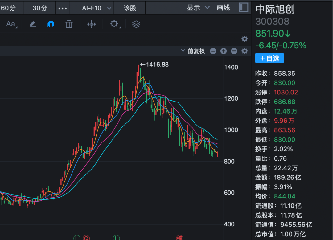Open the drawing toolbar gear settings
The height and width of the screenshot is (240, 333).
click(x=115, y=24)
